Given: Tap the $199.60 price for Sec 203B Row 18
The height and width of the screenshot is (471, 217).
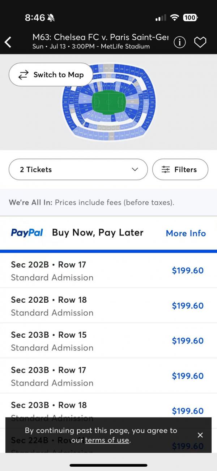Looking at the screenshot, I should pyautogui.click(x=187, y=411).
